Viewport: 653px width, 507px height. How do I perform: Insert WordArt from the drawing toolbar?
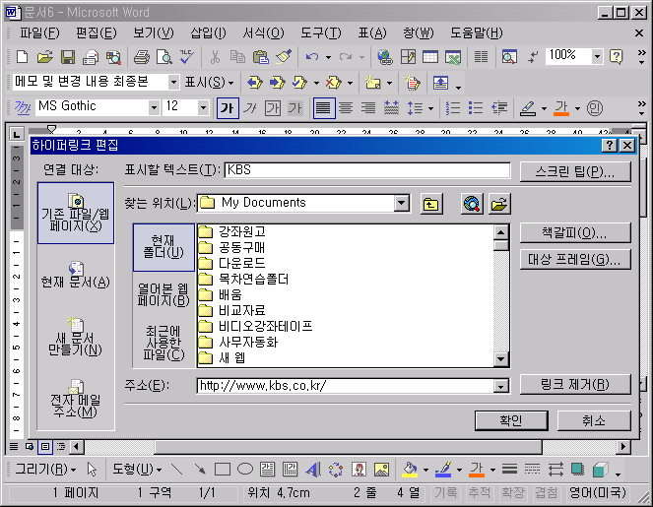pos(313,470)
